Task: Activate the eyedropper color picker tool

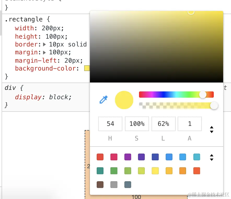Action: (x=103, y=100)
